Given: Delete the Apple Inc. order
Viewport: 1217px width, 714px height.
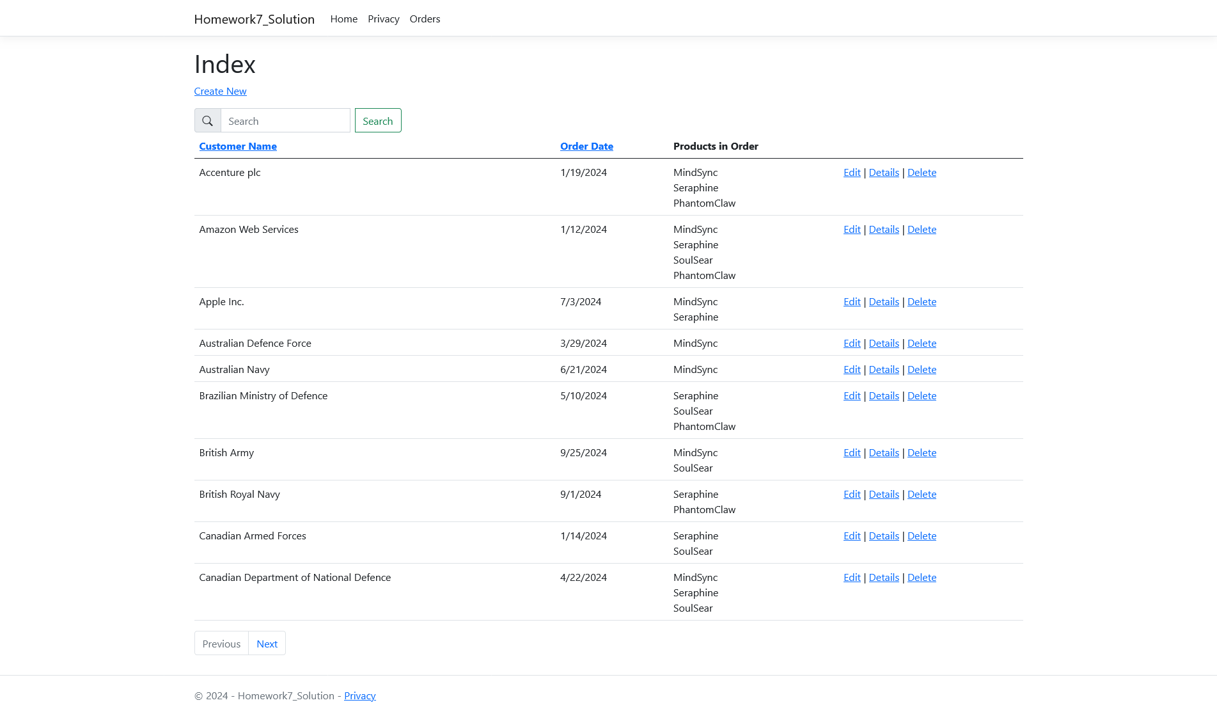Looking at the screenshot, I should pos(922,301).
